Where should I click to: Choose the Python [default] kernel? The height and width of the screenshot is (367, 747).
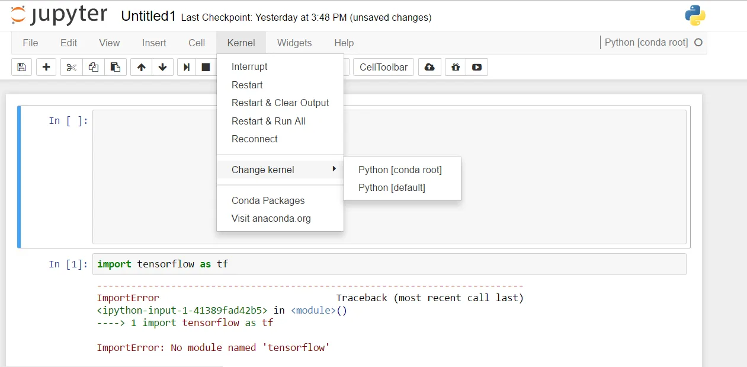pyautogui.click(x=392, y=187)
